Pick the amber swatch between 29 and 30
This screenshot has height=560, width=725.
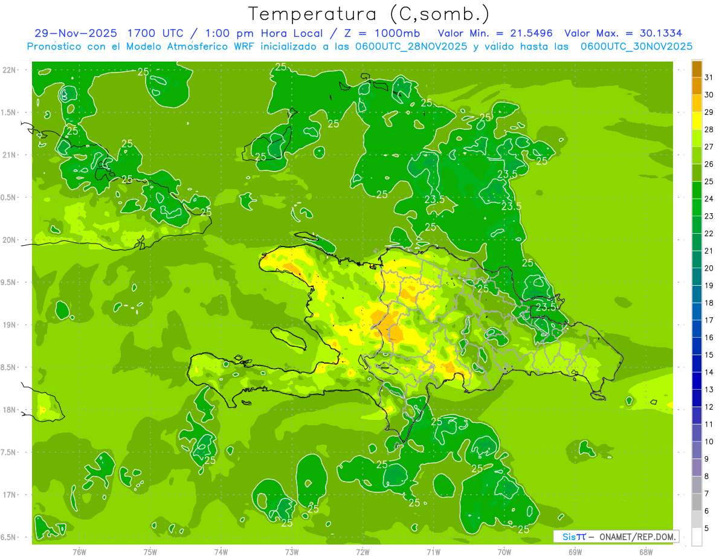point(697,104)
